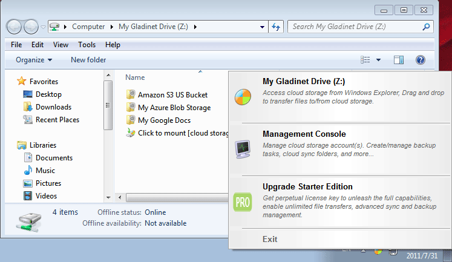
Task: Click the Name column header
Action: (135, 77)
